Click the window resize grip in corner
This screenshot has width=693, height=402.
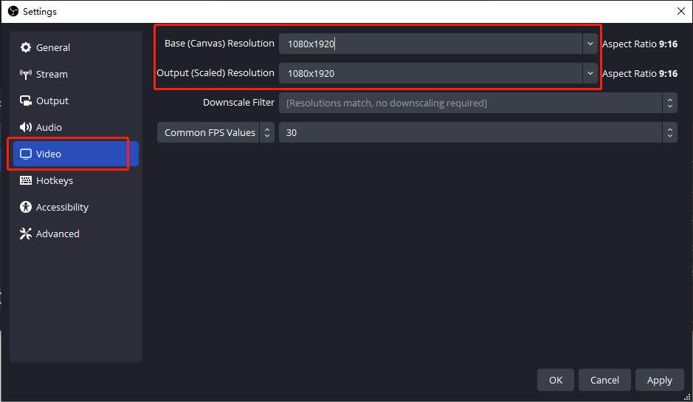tap(687, 397)
